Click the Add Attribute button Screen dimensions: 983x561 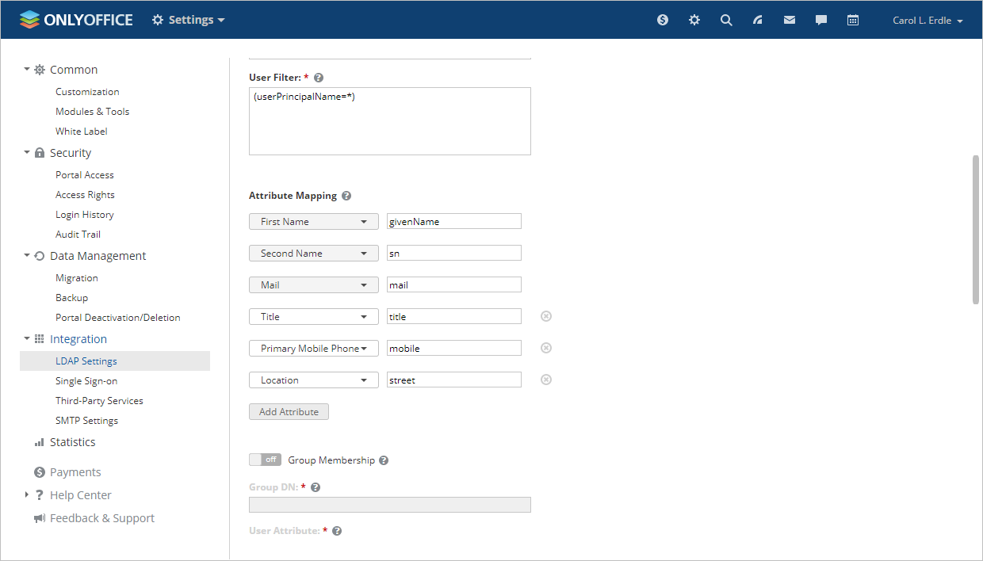[x=289, y=411]
